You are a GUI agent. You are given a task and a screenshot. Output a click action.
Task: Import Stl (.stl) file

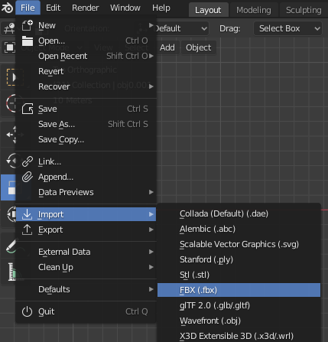click(239, 275)
